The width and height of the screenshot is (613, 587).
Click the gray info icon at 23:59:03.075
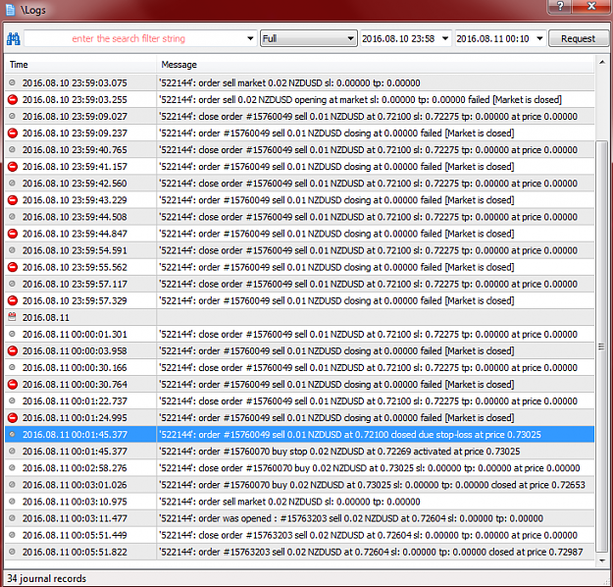[x=12, y=83]
